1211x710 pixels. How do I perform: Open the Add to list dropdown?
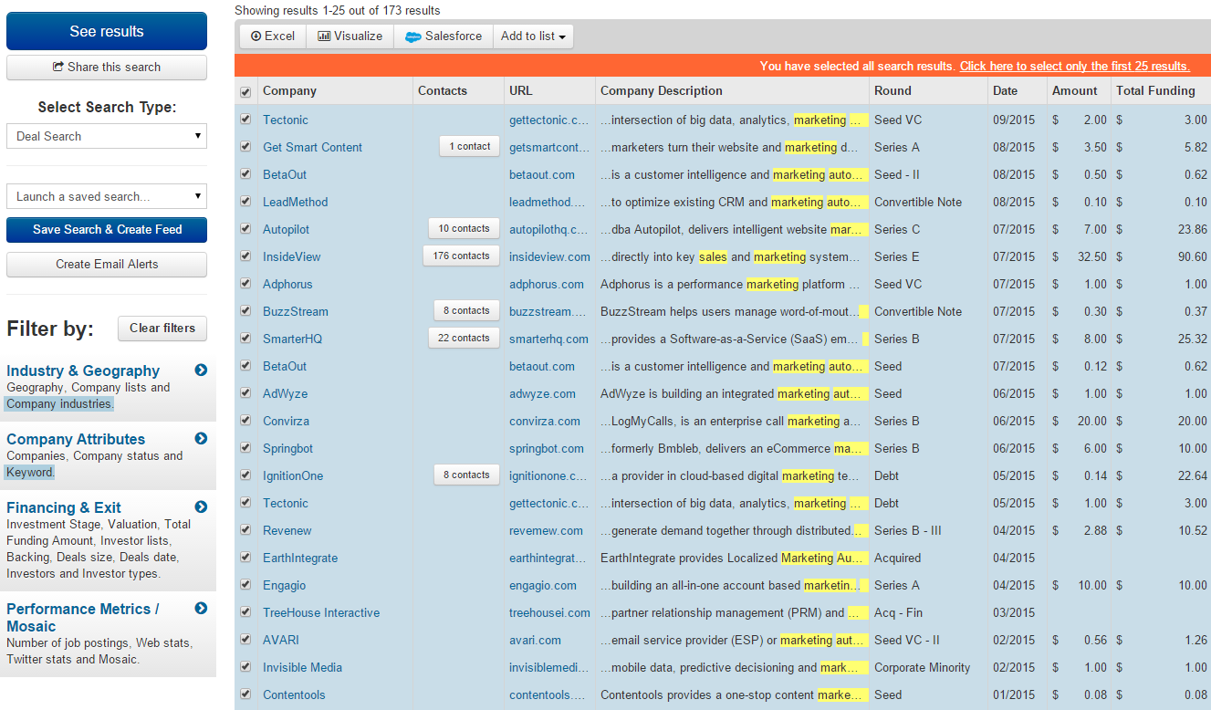tap(533, 37)
